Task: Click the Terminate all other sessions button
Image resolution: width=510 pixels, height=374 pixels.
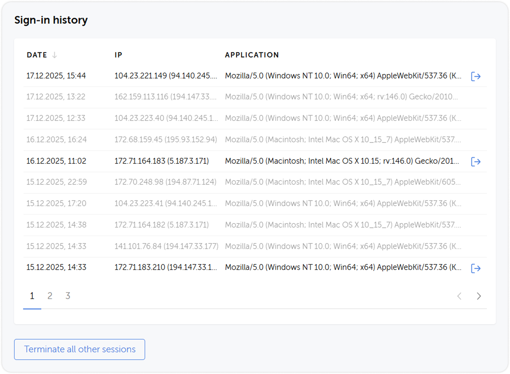Action: (79, 349)
